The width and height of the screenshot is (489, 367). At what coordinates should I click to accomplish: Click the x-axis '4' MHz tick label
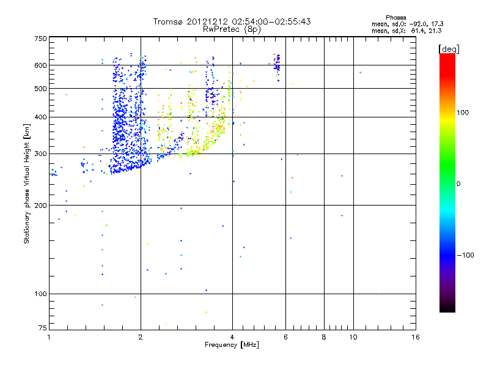pos(232,337)
